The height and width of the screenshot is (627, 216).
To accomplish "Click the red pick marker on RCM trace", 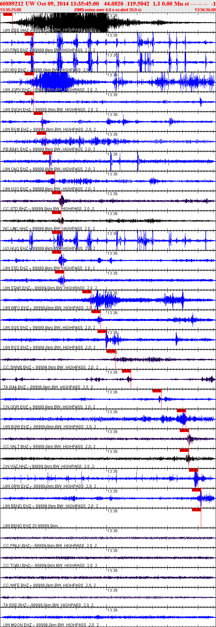I will pyautogui.click(x=38, y=113).
